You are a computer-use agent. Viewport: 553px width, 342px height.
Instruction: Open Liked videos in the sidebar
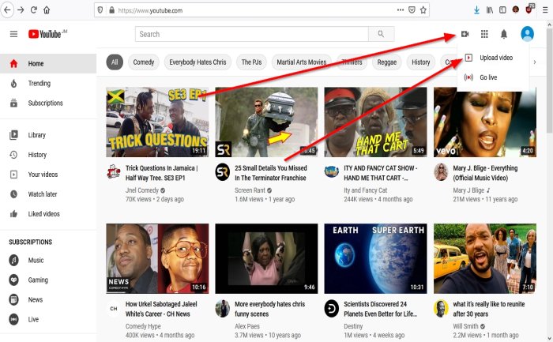point(48,214)
